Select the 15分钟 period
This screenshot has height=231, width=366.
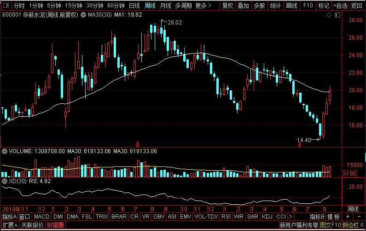(x=74, y=6)
